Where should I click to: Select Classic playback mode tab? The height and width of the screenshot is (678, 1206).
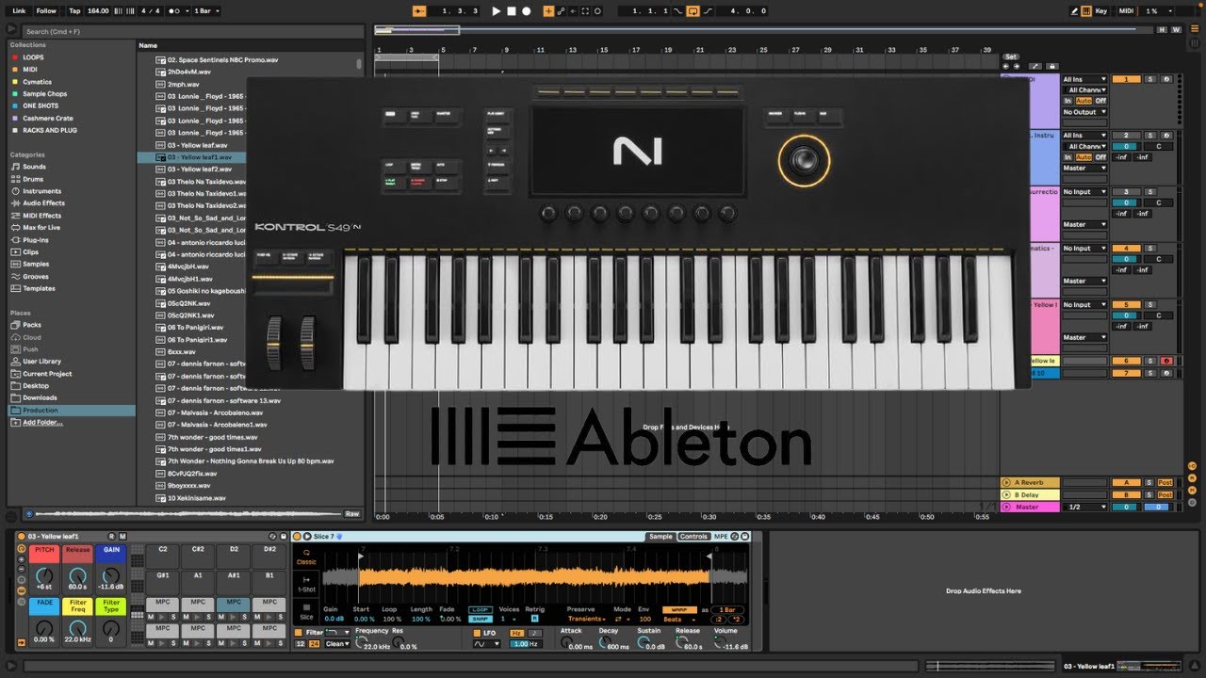(x=306, y=557)
